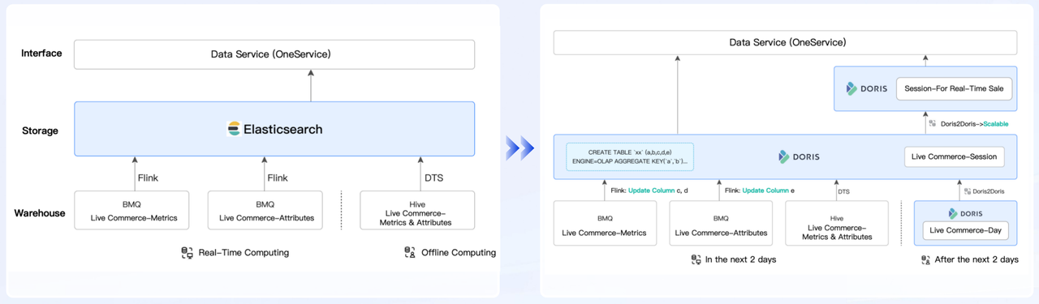Select the Live Commerce-Day box
The width and height of the screenshot is (1039, 304).
tap(965, 230)
